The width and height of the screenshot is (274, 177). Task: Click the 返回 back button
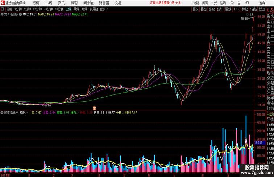(x=262, y=9)
